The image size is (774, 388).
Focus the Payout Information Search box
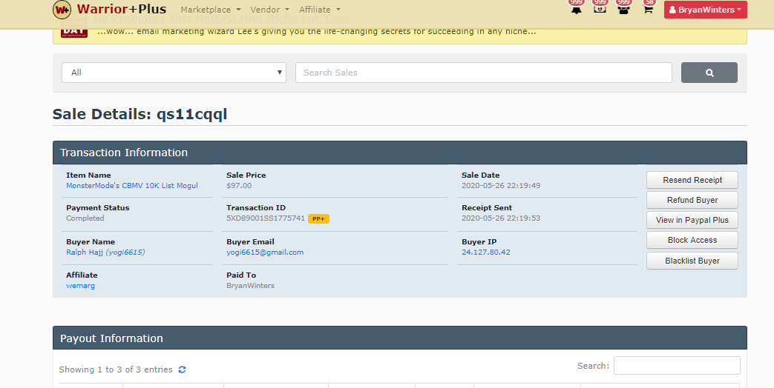click(x=677, y=365)
